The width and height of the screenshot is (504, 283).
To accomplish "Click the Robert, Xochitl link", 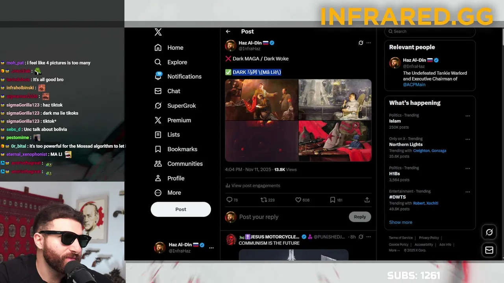I will (426, 203).
